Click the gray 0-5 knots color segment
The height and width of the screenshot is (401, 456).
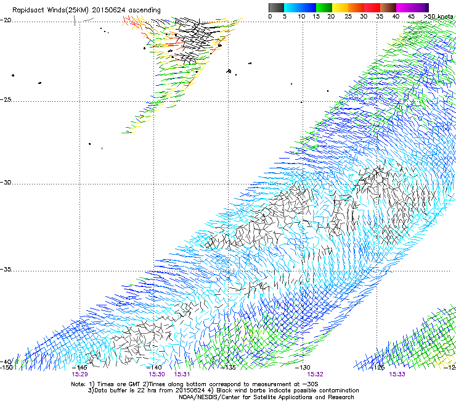click(276, 7)
